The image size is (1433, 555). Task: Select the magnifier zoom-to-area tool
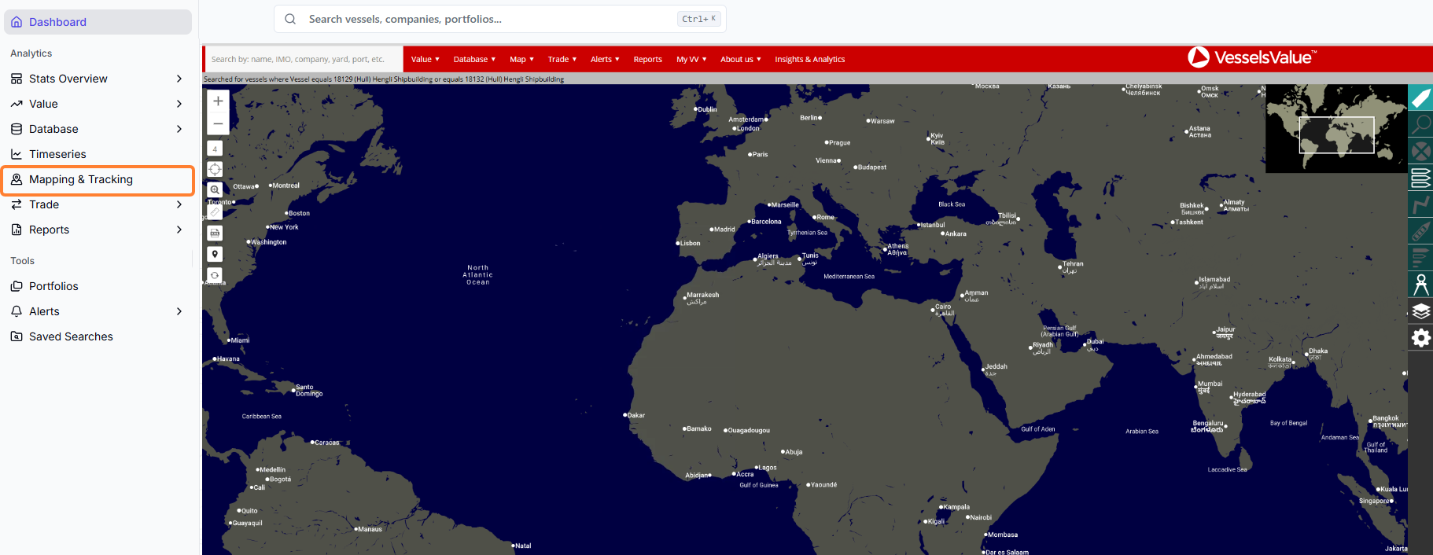[x=215, y=189]
